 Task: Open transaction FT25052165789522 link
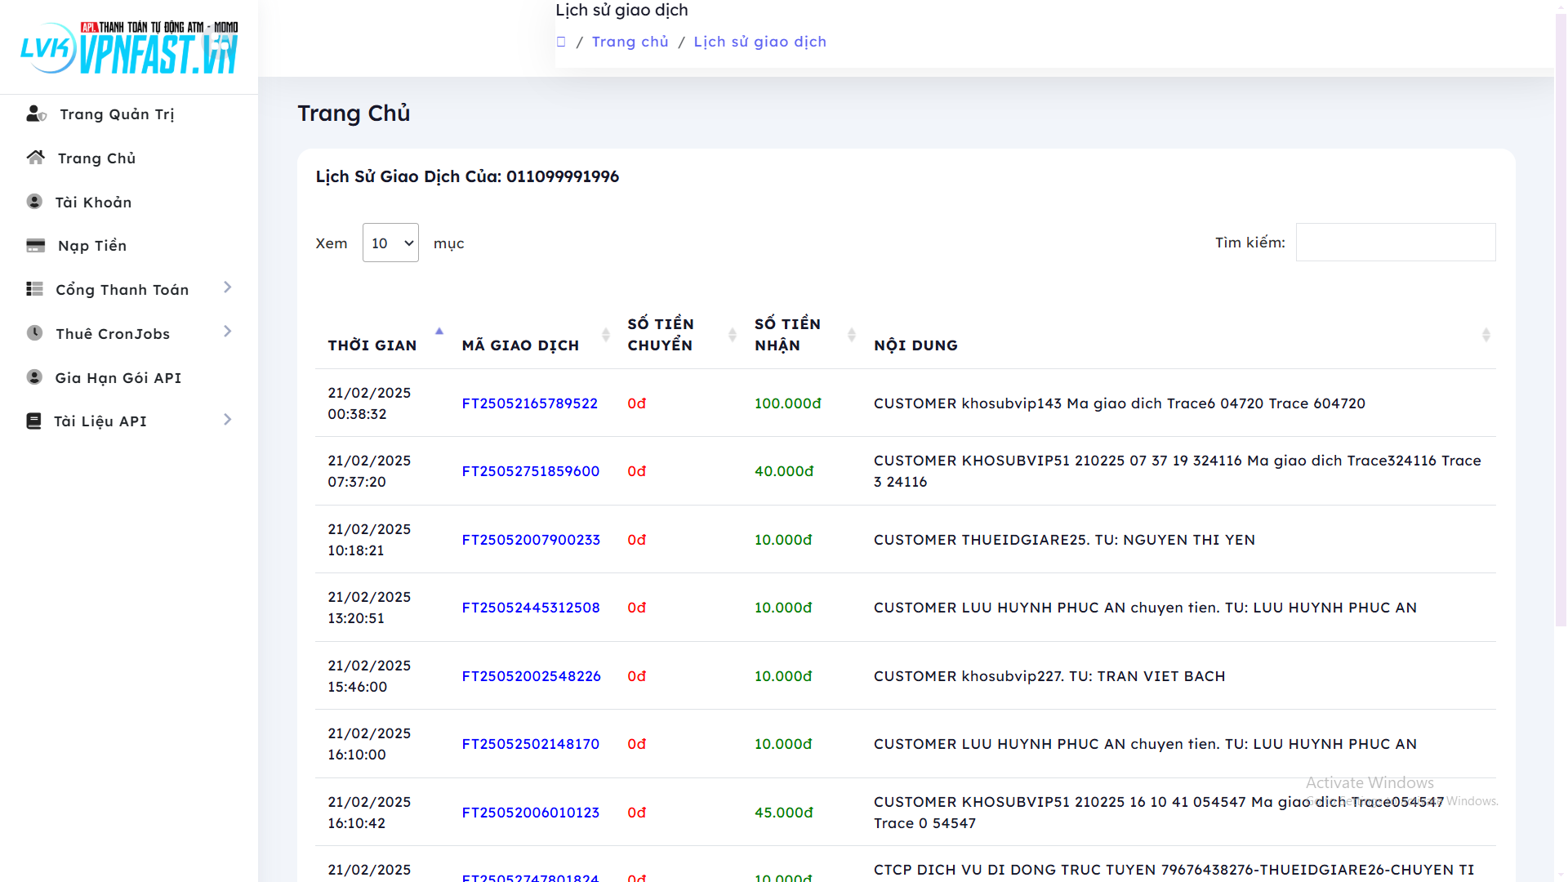point(529,403)
